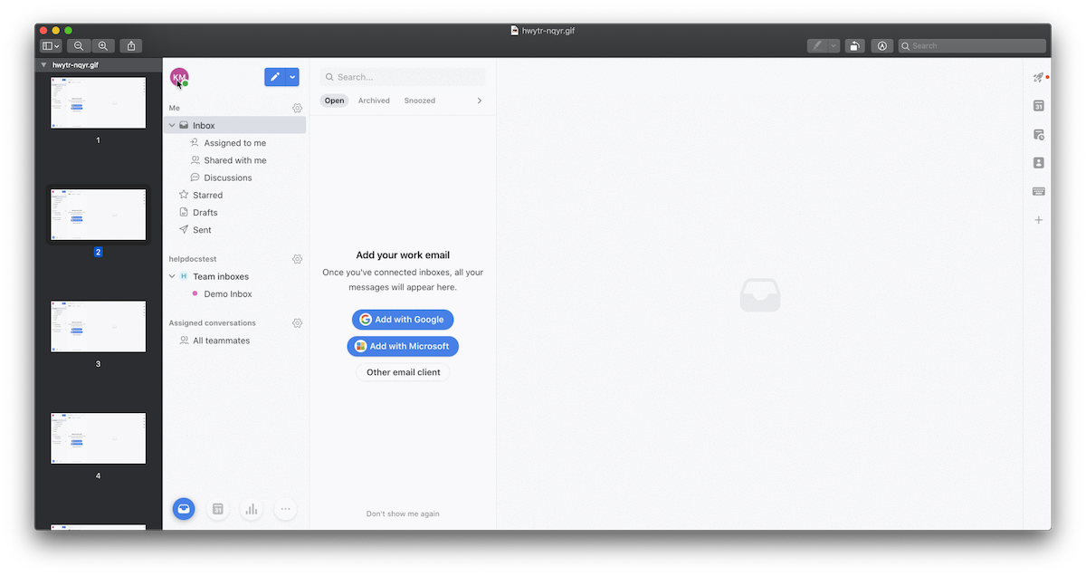Click Preview zoom in button
The width and height of the screenshot is (1086, 576).
pos(103,45)
